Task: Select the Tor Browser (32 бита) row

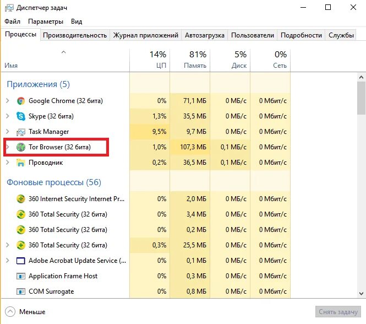Action: point(146,147)
